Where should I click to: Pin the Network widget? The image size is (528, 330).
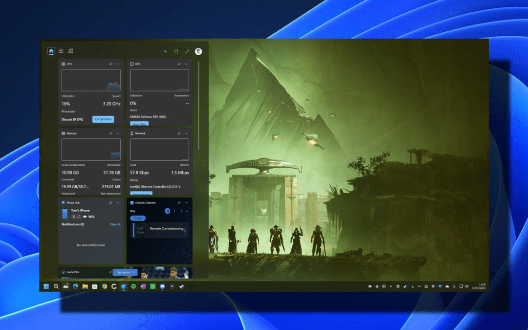[179, 133]
